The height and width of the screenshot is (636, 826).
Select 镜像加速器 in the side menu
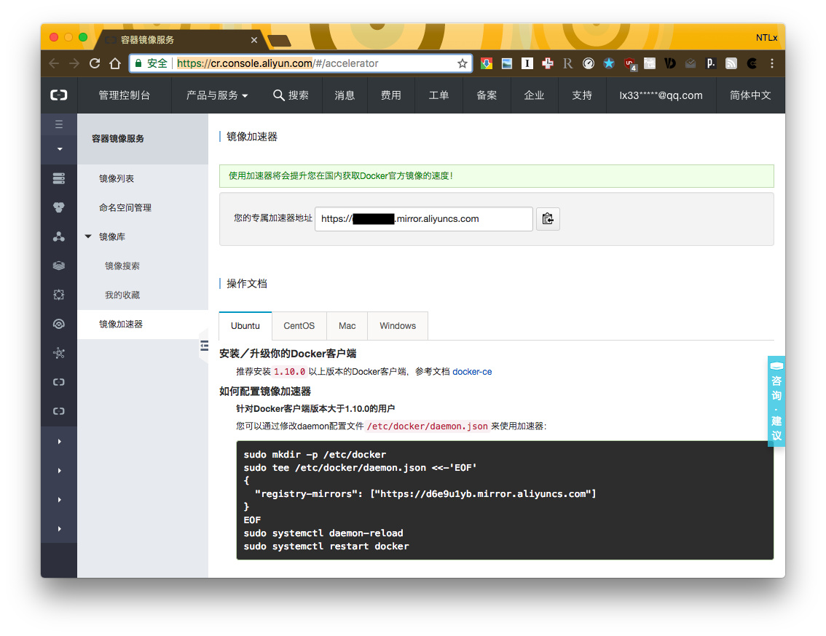tap(143, 324)
